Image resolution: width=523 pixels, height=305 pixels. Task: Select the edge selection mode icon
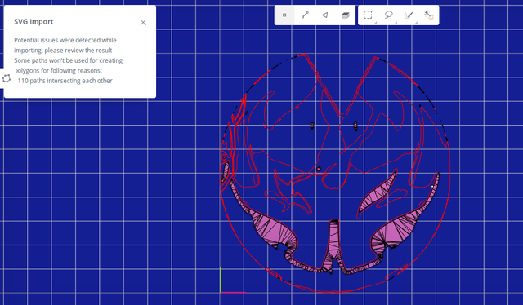(x=305, y=15)
